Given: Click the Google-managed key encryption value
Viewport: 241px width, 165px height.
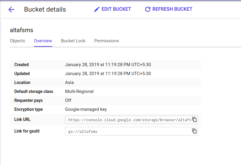Looking at the screenshot, I should tap(86, 109).
